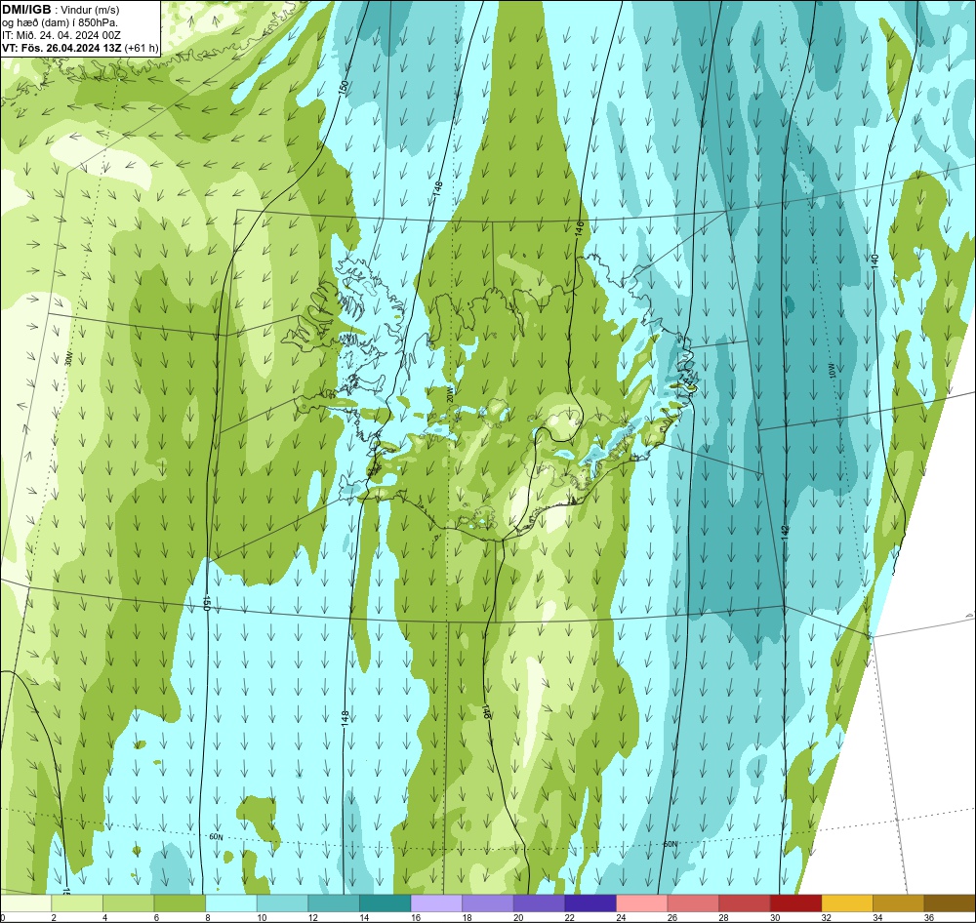The height and width of the screenshot is (923, 976).
Task: Pick the teal legend swatch between 12 and 14
Action: (x=334, y=903)
